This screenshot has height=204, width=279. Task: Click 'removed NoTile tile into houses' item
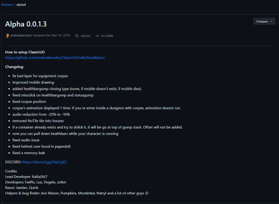coord(38,121)
